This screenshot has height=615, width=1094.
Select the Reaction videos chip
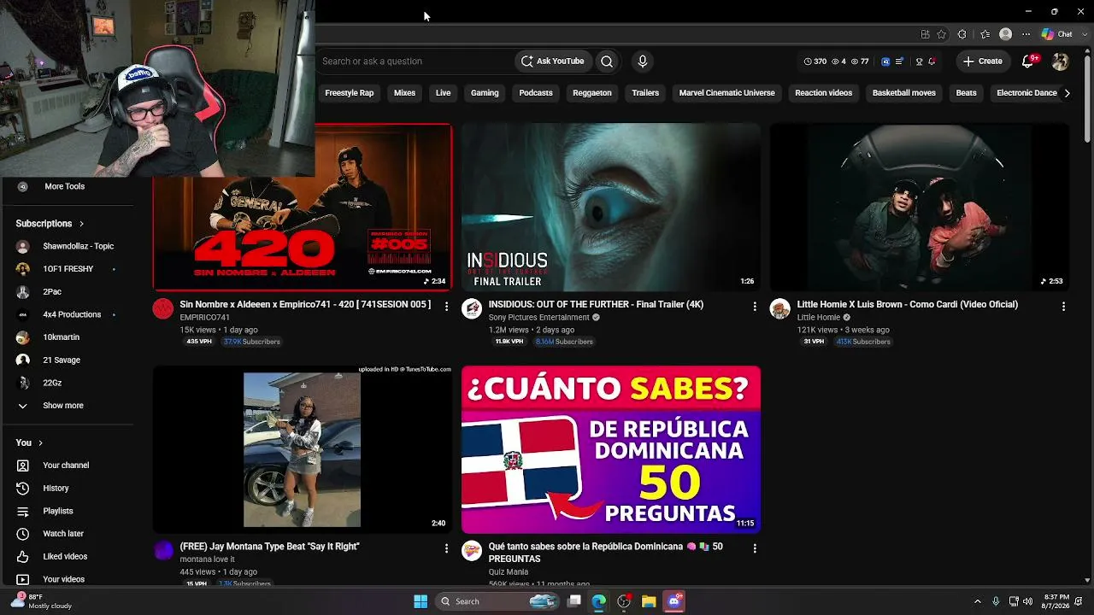pyautogui.click(x=824, y=93)
